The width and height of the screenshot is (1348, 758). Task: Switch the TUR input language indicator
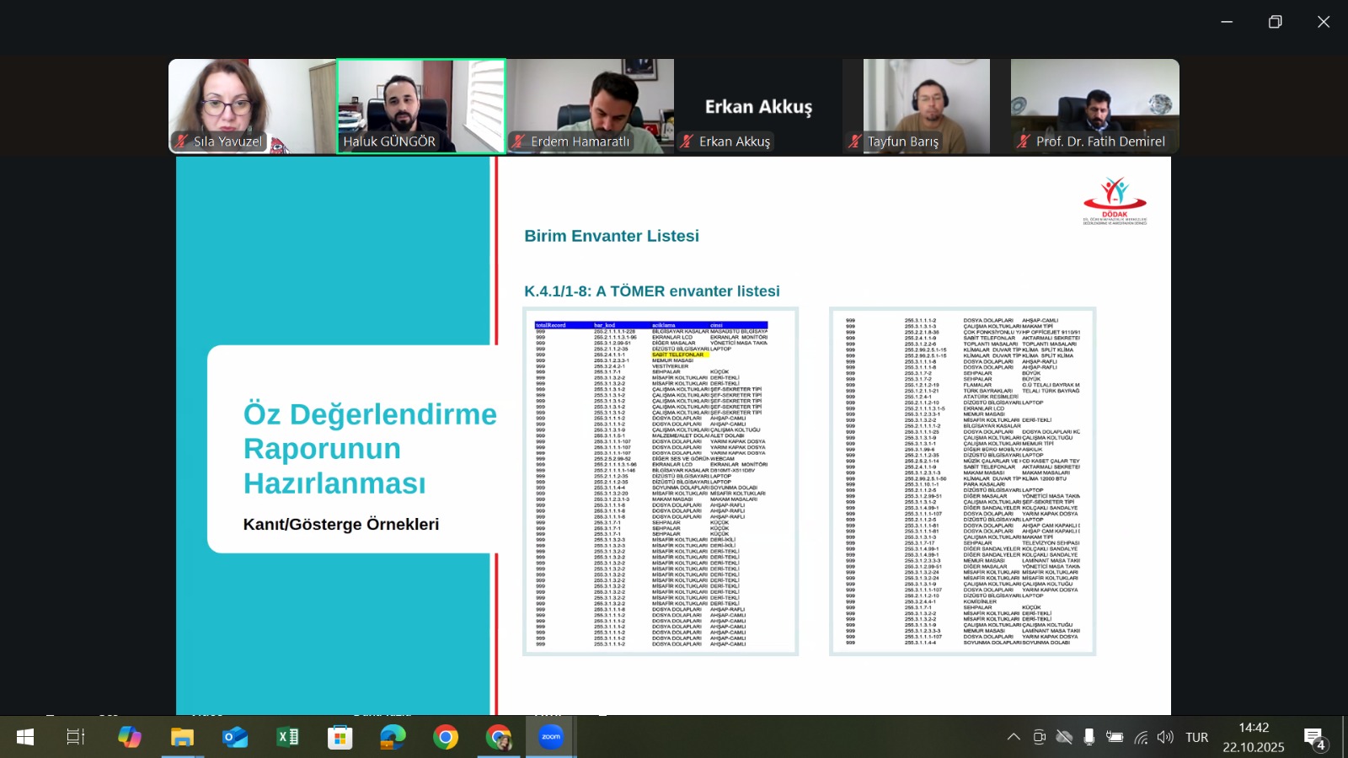click(1196, 737)
